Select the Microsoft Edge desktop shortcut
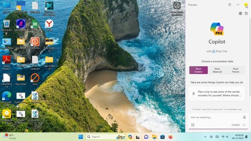The width and height of the screenshot is (251, 141). [7, 99]
